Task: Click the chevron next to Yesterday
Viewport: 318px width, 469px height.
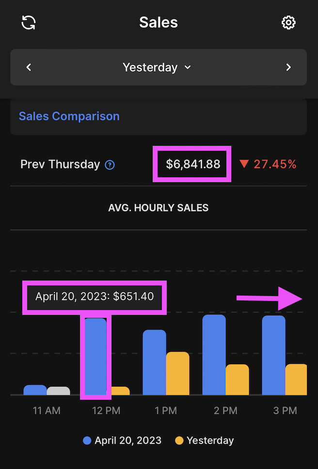Action: click(x=188, y=67)
